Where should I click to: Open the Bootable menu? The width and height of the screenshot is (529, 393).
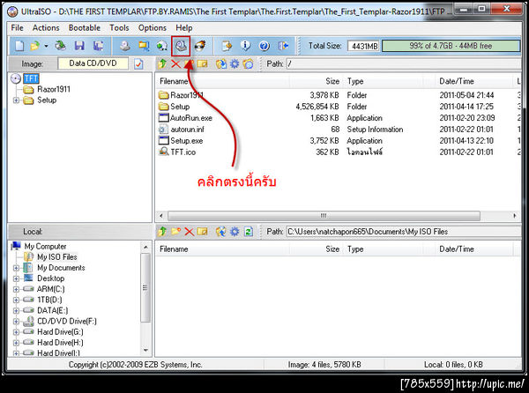85,27
